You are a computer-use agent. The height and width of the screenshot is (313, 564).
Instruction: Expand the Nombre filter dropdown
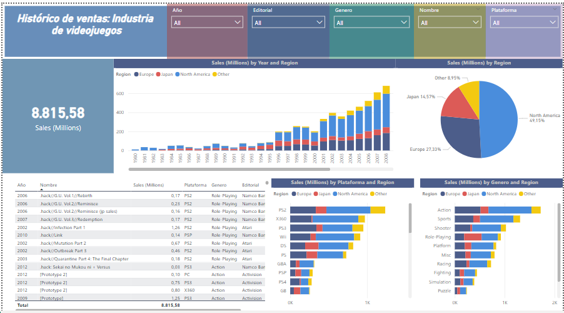pyautogui.click(x=450, y=23)
